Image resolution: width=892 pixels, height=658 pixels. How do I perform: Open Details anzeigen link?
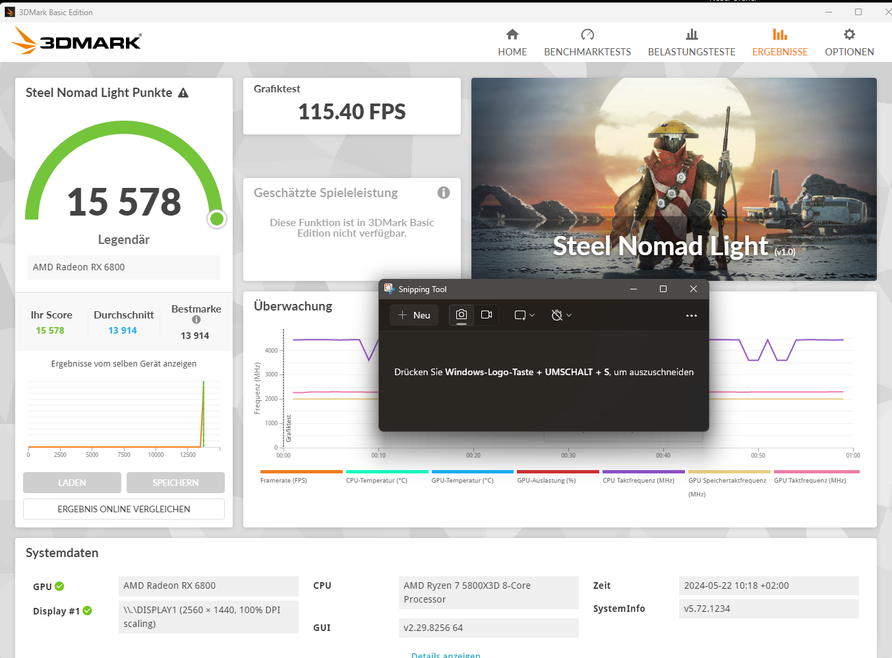point(446,655)
